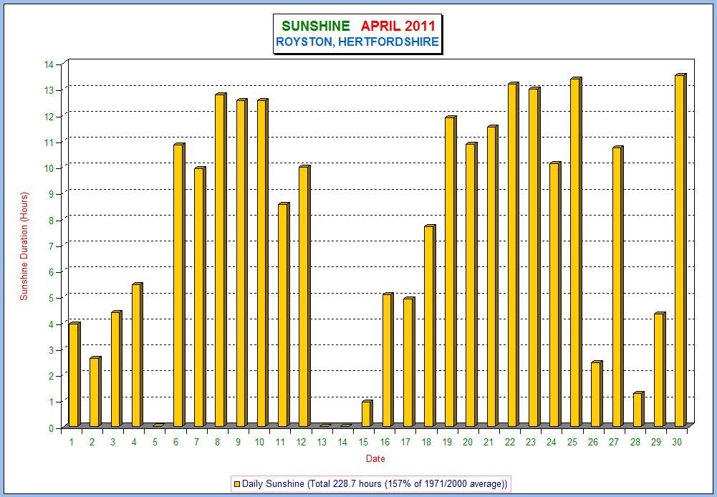Select the bar for date 1
The width and height of the screenshot is (717, 497).
(x=74, y=375)
